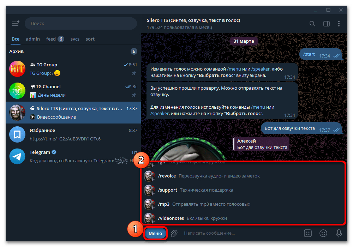Click the Silero TTS chat title header
353x247 pixels.
click(193, 20)
